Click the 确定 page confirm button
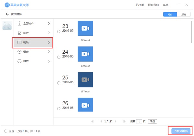Viewport: 194px width, 136px height. (152, 121)
